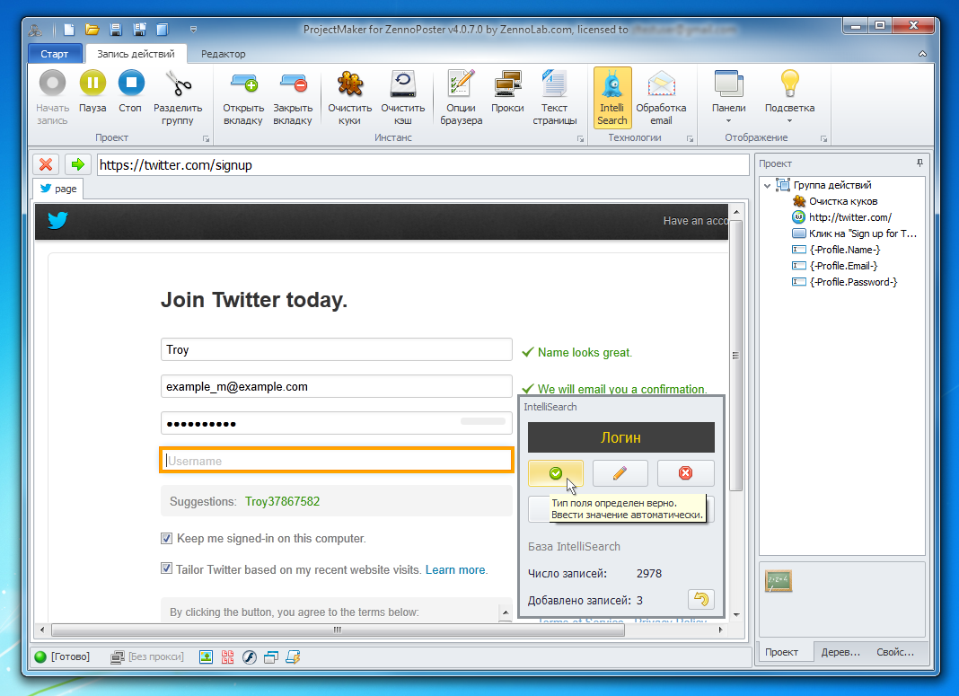Select Клик на "Sign up for T… action

(855, 233)
